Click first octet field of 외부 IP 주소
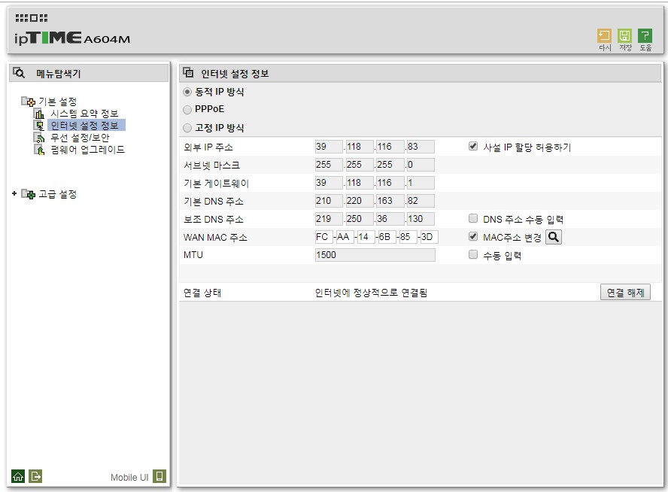 coord(329,147)
